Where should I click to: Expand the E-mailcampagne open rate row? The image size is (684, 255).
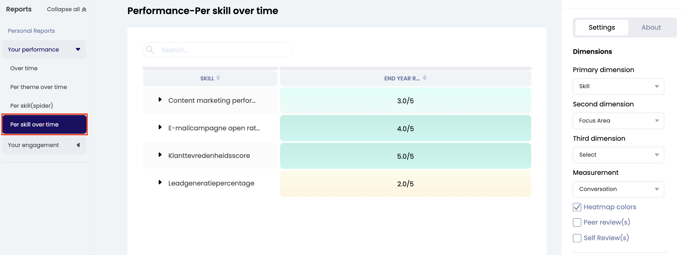160,127
